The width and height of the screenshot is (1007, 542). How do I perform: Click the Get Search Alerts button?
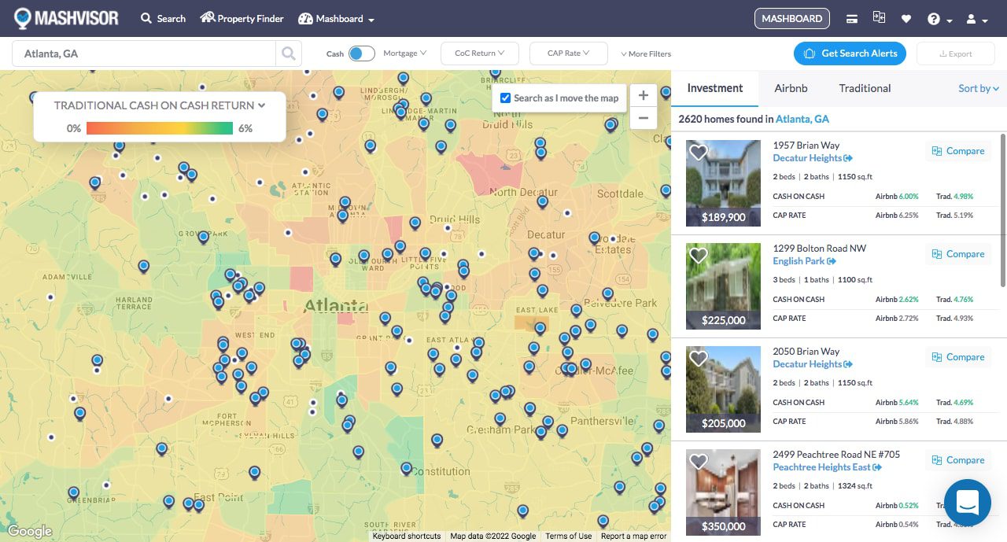pyautogui.click(x=850, y=53)
